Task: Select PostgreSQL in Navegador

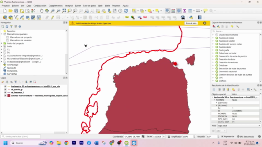Action: click(12, 71)
